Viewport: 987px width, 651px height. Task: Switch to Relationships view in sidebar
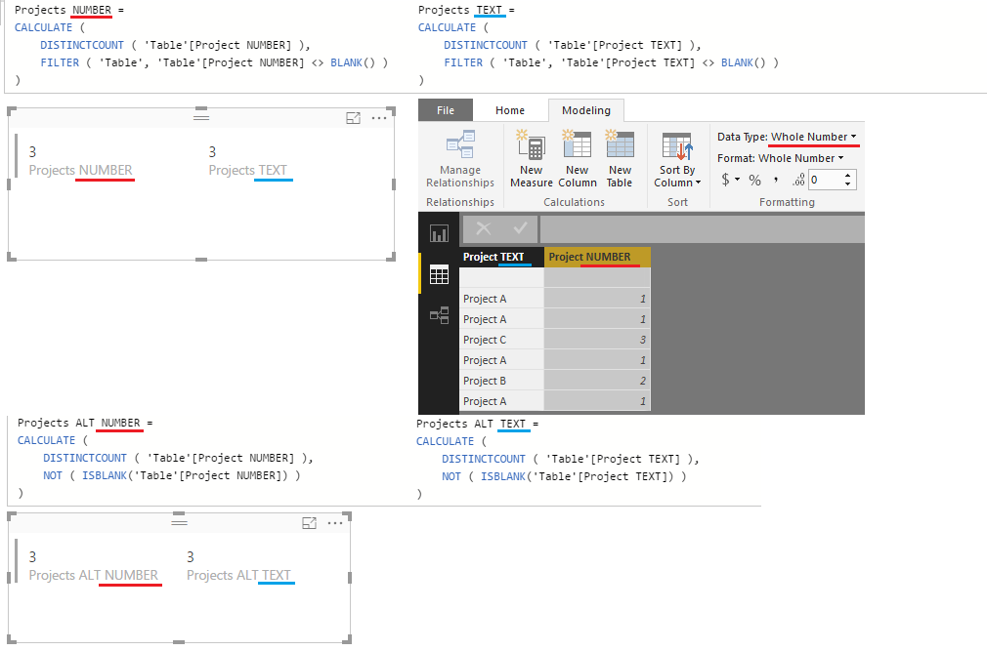point(440,315)
